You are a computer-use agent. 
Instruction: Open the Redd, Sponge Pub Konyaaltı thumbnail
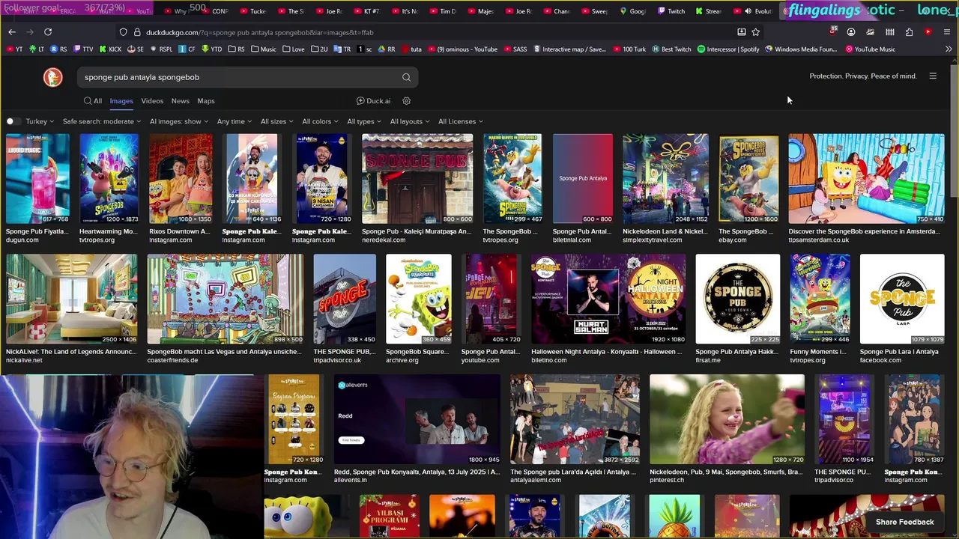[417, 419]
